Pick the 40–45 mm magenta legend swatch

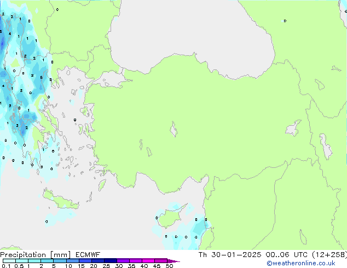[x=148, y=261]
